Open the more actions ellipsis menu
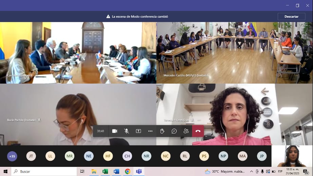The image size is (313, 176). 150,131
